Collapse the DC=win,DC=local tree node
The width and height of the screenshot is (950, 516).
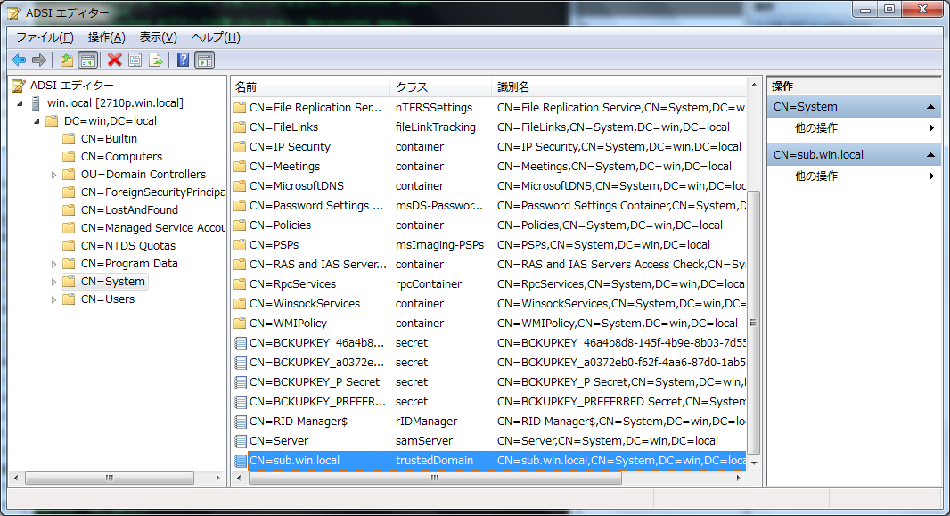pyautogui.click(x=37, y=121)
